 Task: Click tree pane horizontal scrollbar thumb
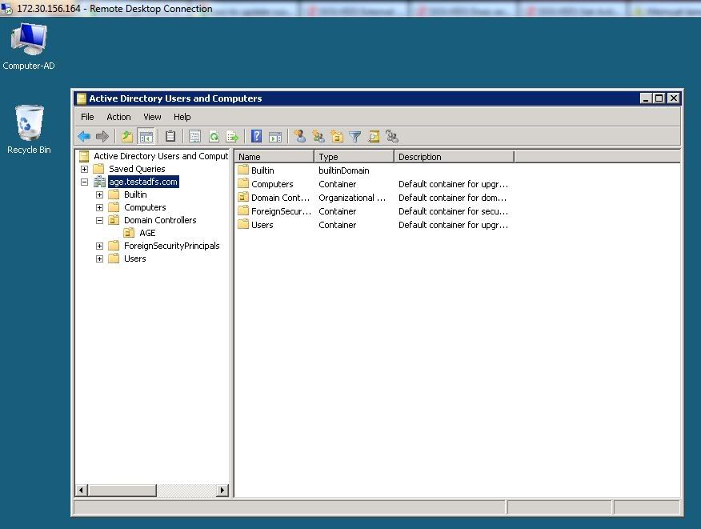(122, 490)
